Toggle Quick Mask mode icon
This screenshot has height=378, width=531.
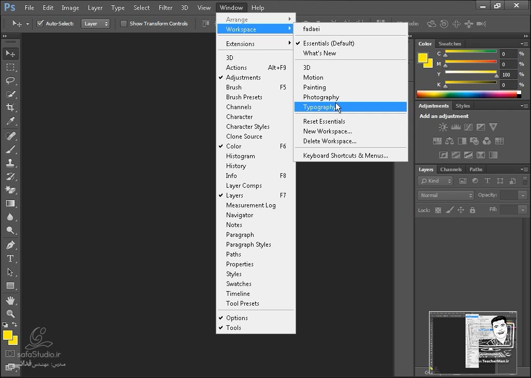(x=10, y=354)
